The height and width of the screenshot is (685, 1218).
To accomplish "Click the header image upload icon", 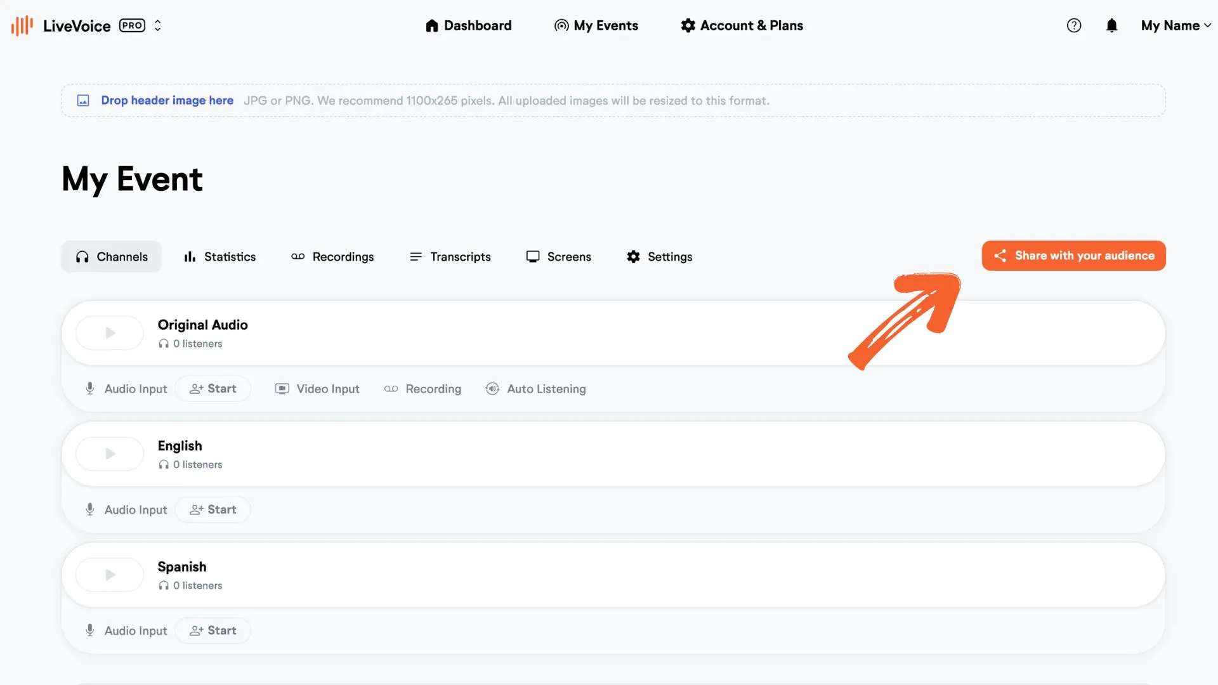I will tap(83, 100).
